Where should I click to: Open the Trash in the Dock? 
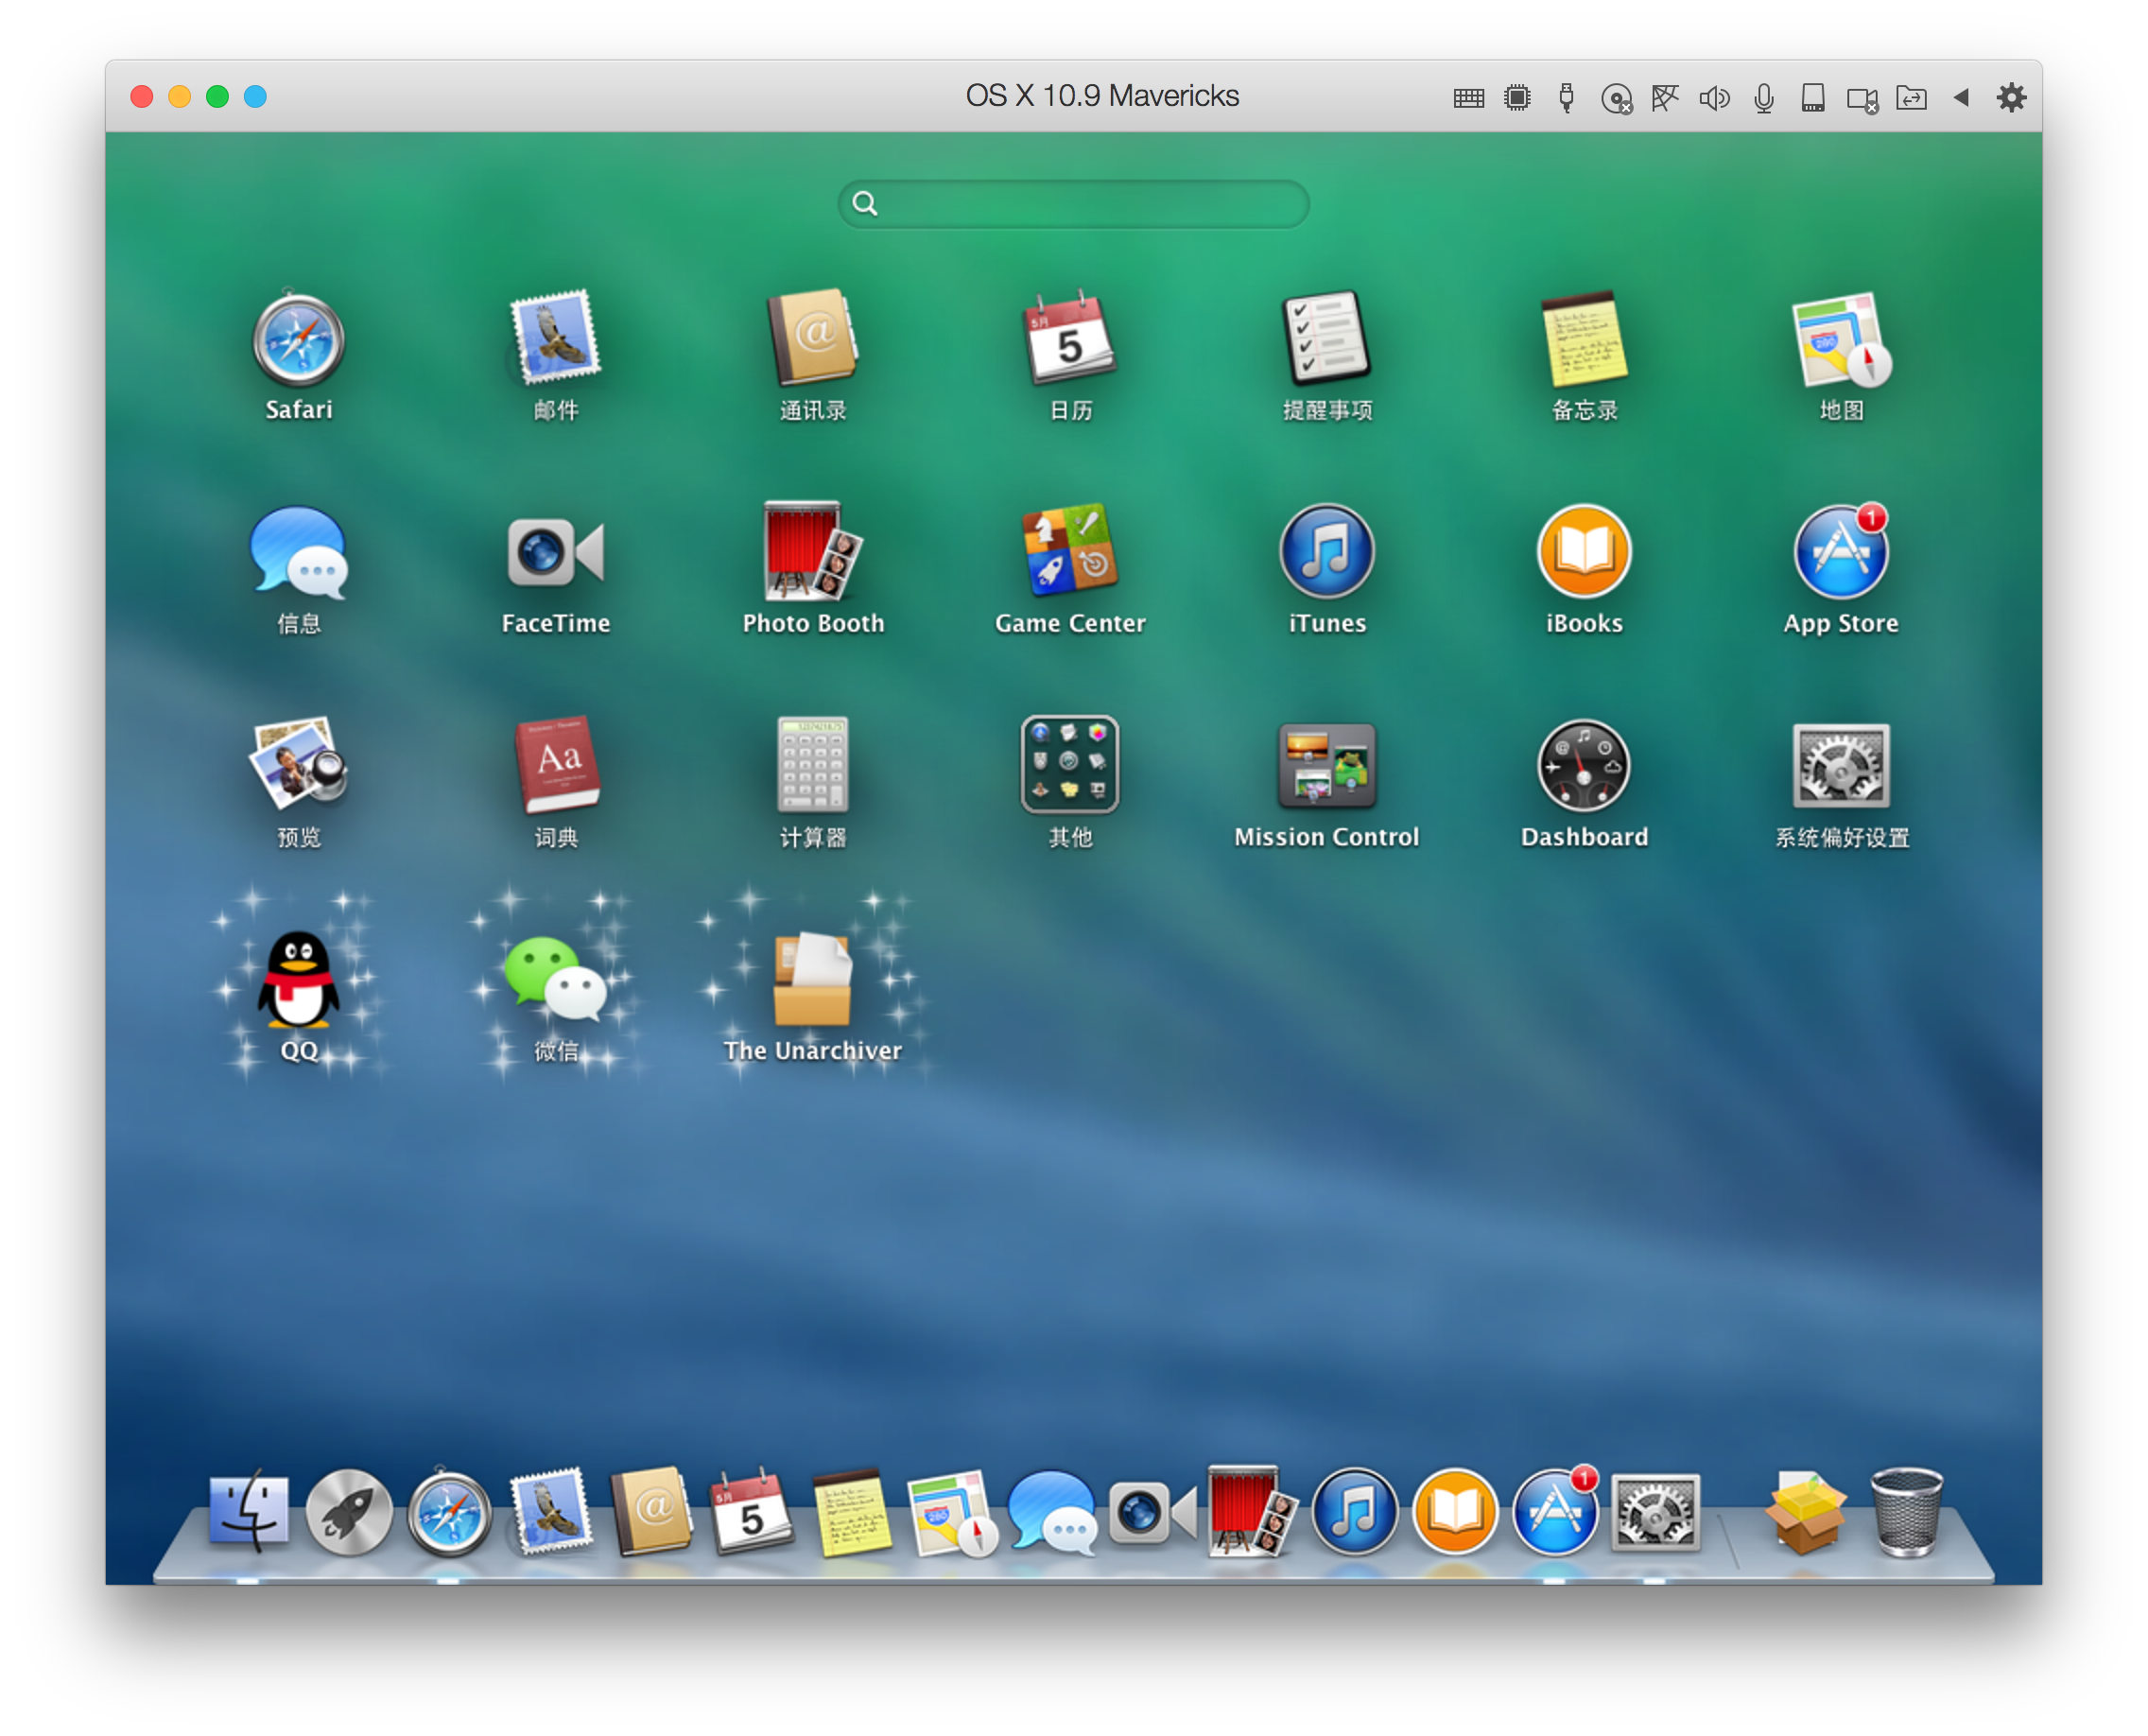pos(1906,1511)
